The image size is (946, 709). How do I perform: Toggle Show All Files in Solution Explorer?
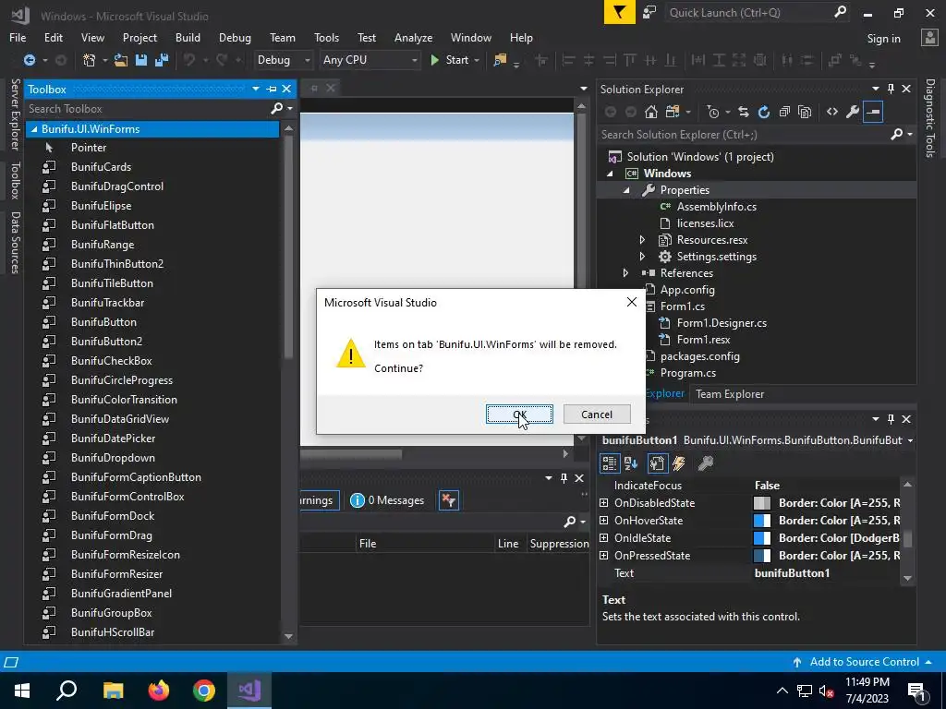pyautogui.click(x=805, y=112)
